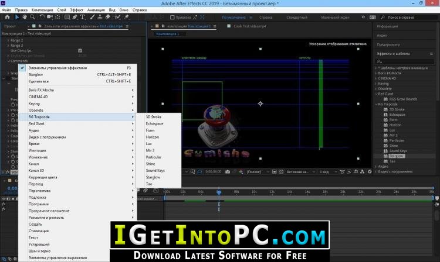Show more workspaces with double chevron
Viewport: 440px width, 262px height.
pos(363,17)
